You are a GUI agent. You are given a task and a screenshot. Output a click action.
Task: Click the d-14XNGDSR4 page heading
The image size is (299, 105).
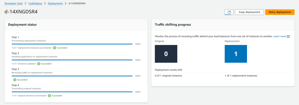pos(21,12)
